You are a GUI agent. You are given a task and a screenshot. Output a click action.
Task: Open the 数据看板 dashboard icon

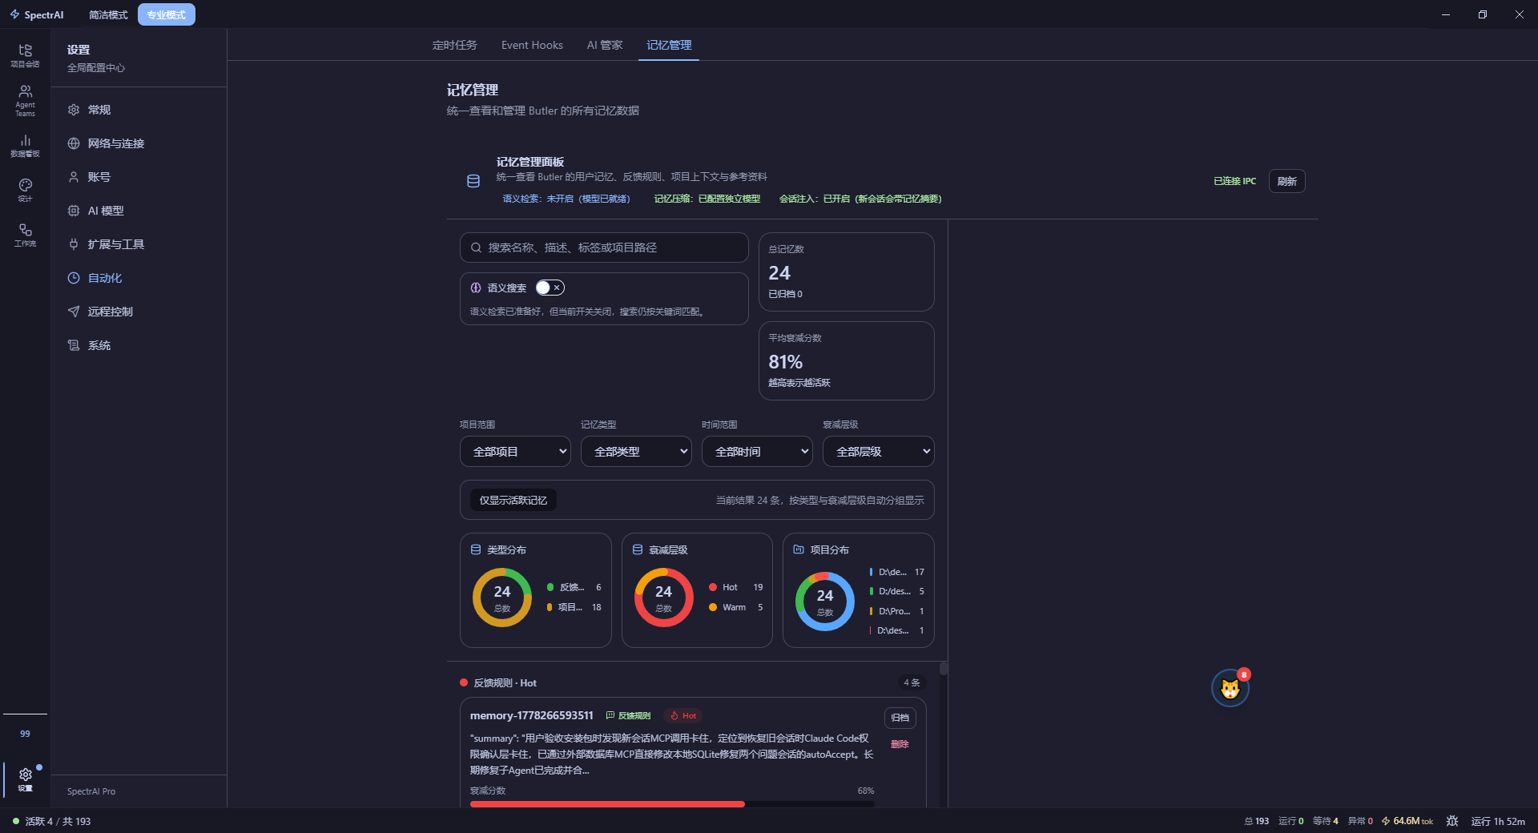pos(25,146)
